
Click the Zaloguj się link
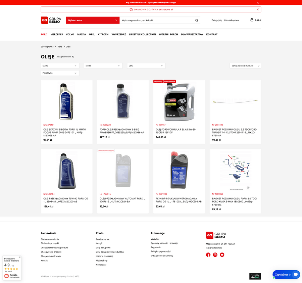click(x=216, y=20)
